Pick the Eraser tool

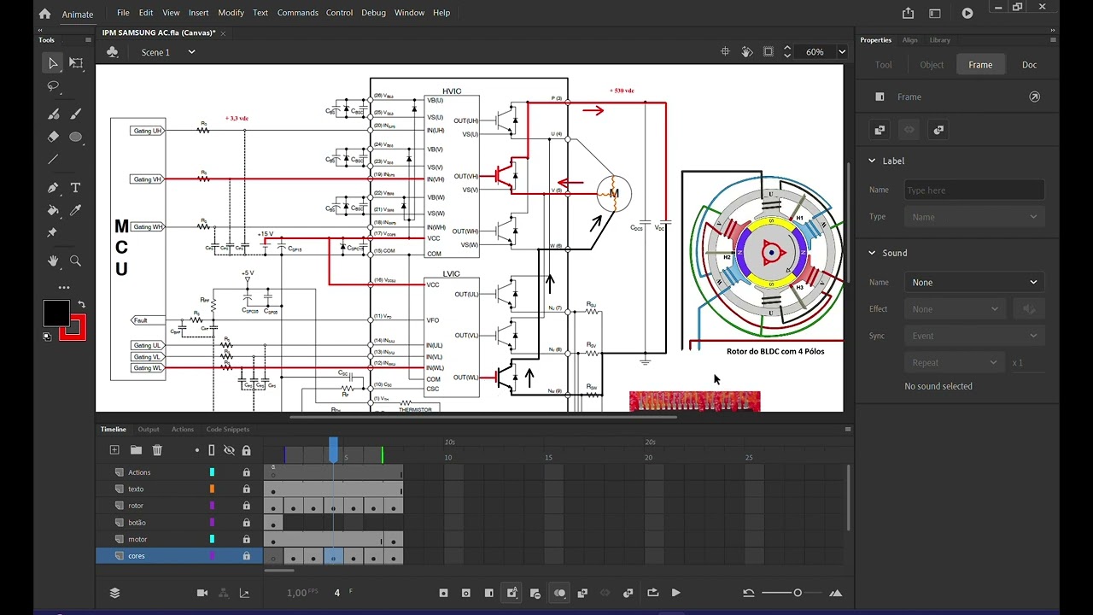point(53,137)
